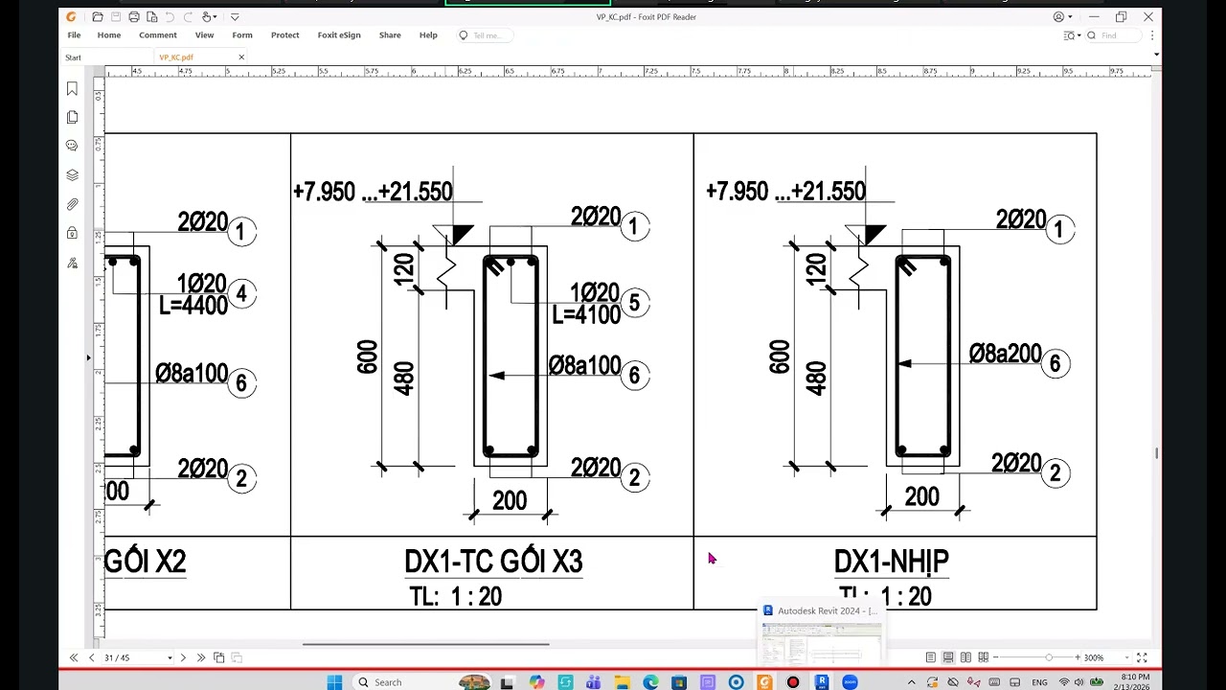
Task: Click the vertical scrollbar thumb
Action: pos(1157,453)
